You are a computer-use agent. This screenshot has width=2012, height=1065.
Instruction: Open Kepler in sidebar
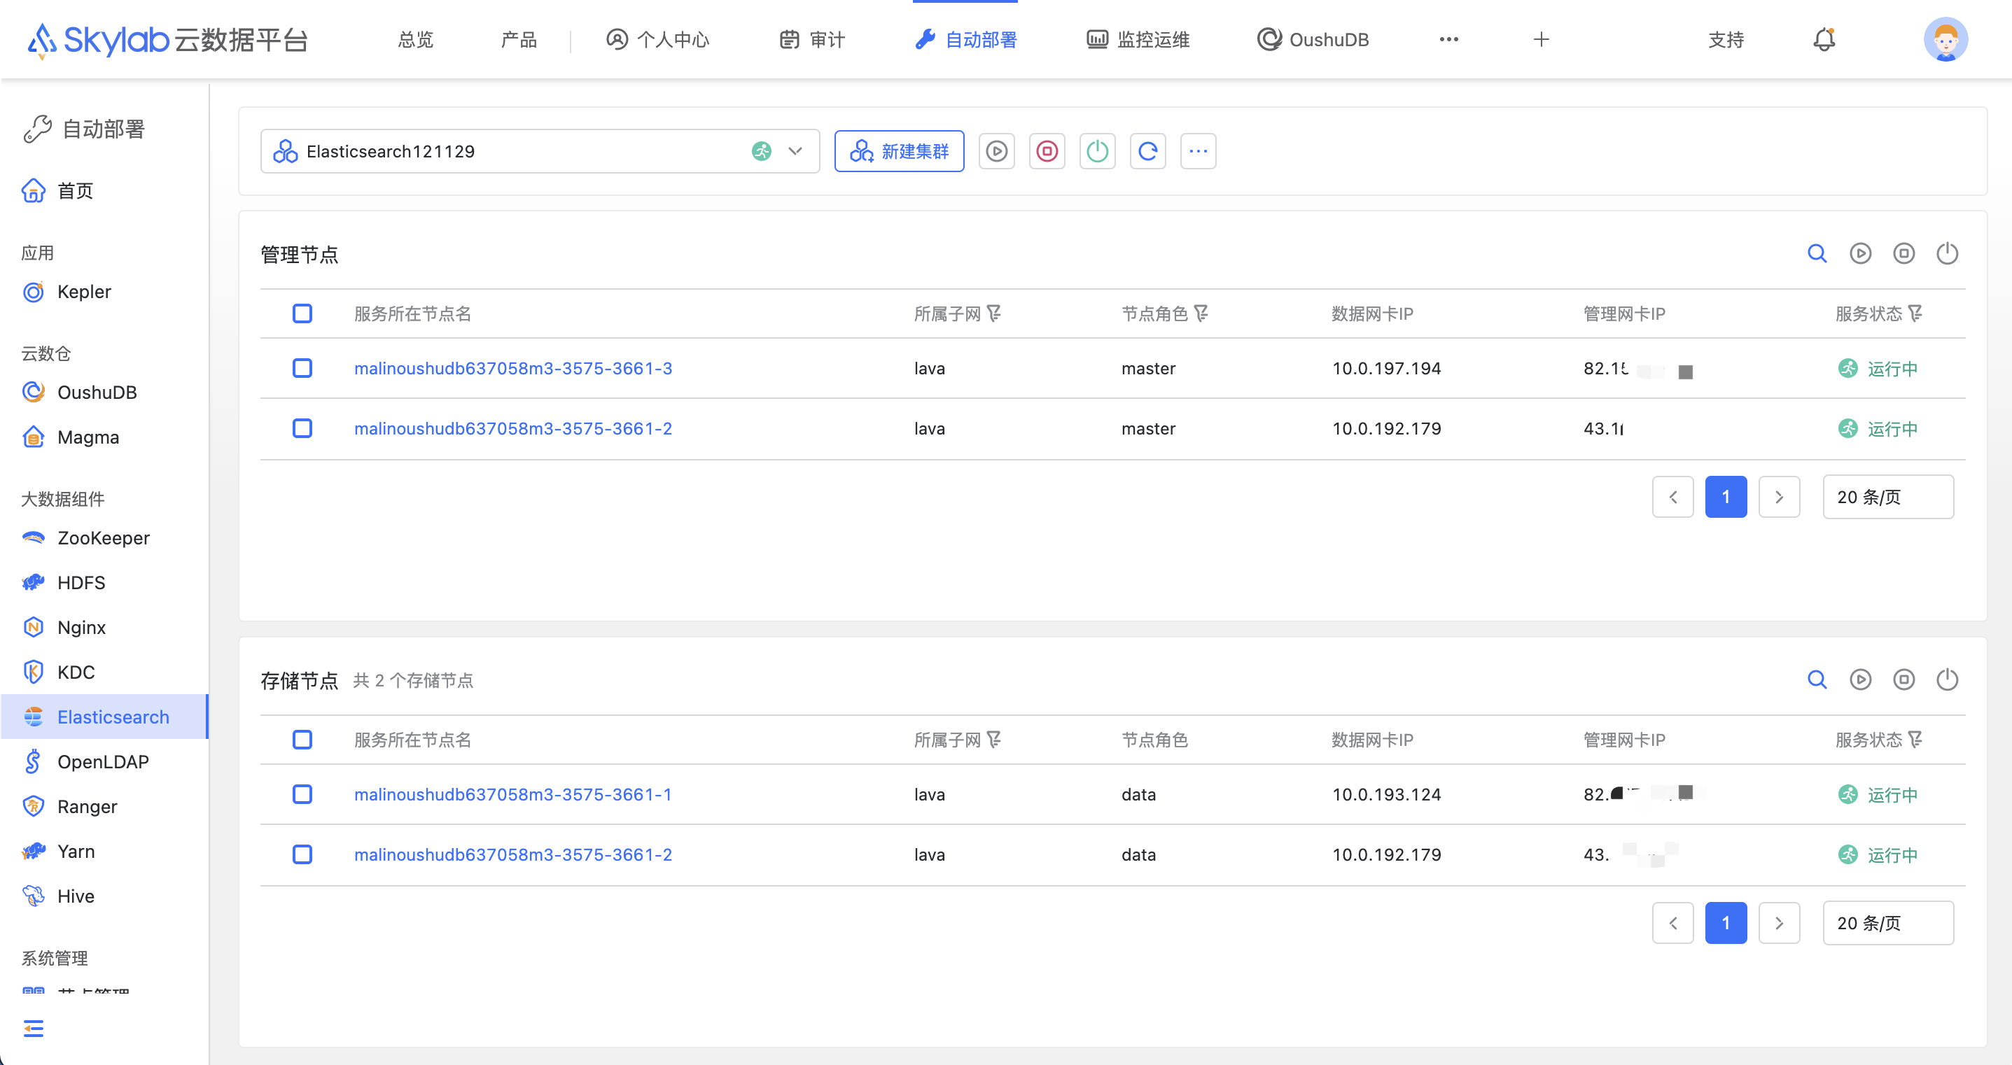105,291
